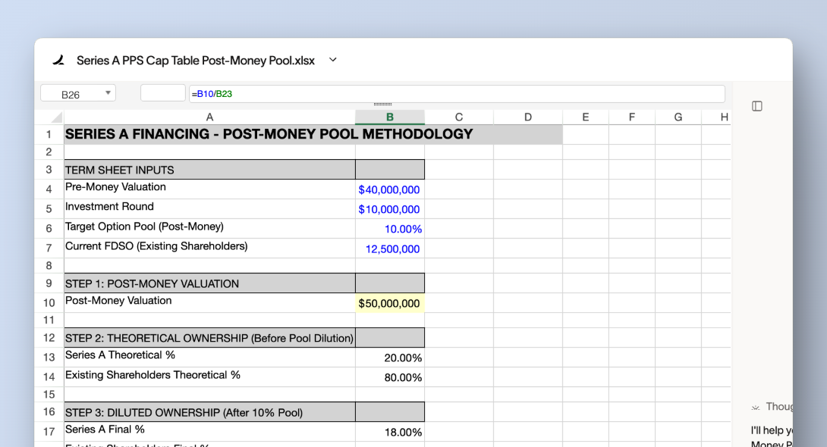The width and height of the screenshot is (827, 447).
Task: Click the 'Investment Round' label cell
Action: (x=209, y=208)
